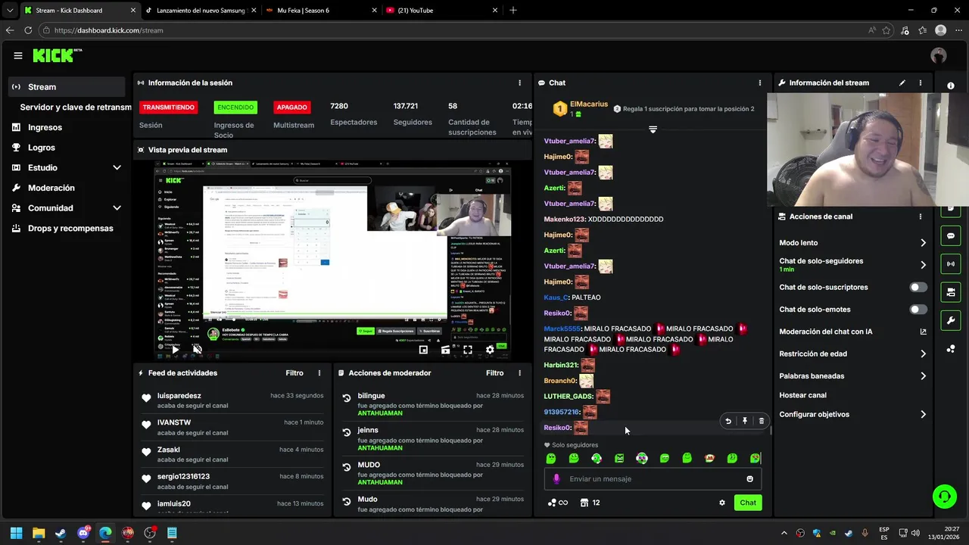Open the activity feed options menu
The image size is (969, 545).
point(319,373)
